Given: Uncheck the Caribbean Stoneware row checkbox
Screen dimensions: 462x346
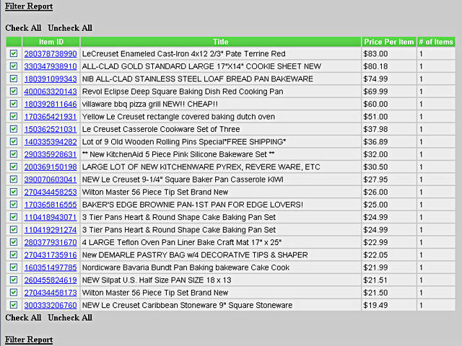Looking at the screenshot, I should click(x=14, y=306).
